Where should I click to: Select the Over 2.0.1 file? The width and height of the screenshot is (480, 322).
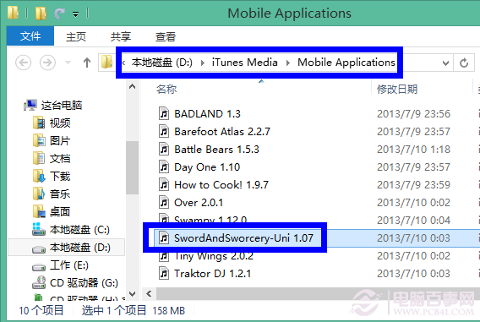(199, 203)
